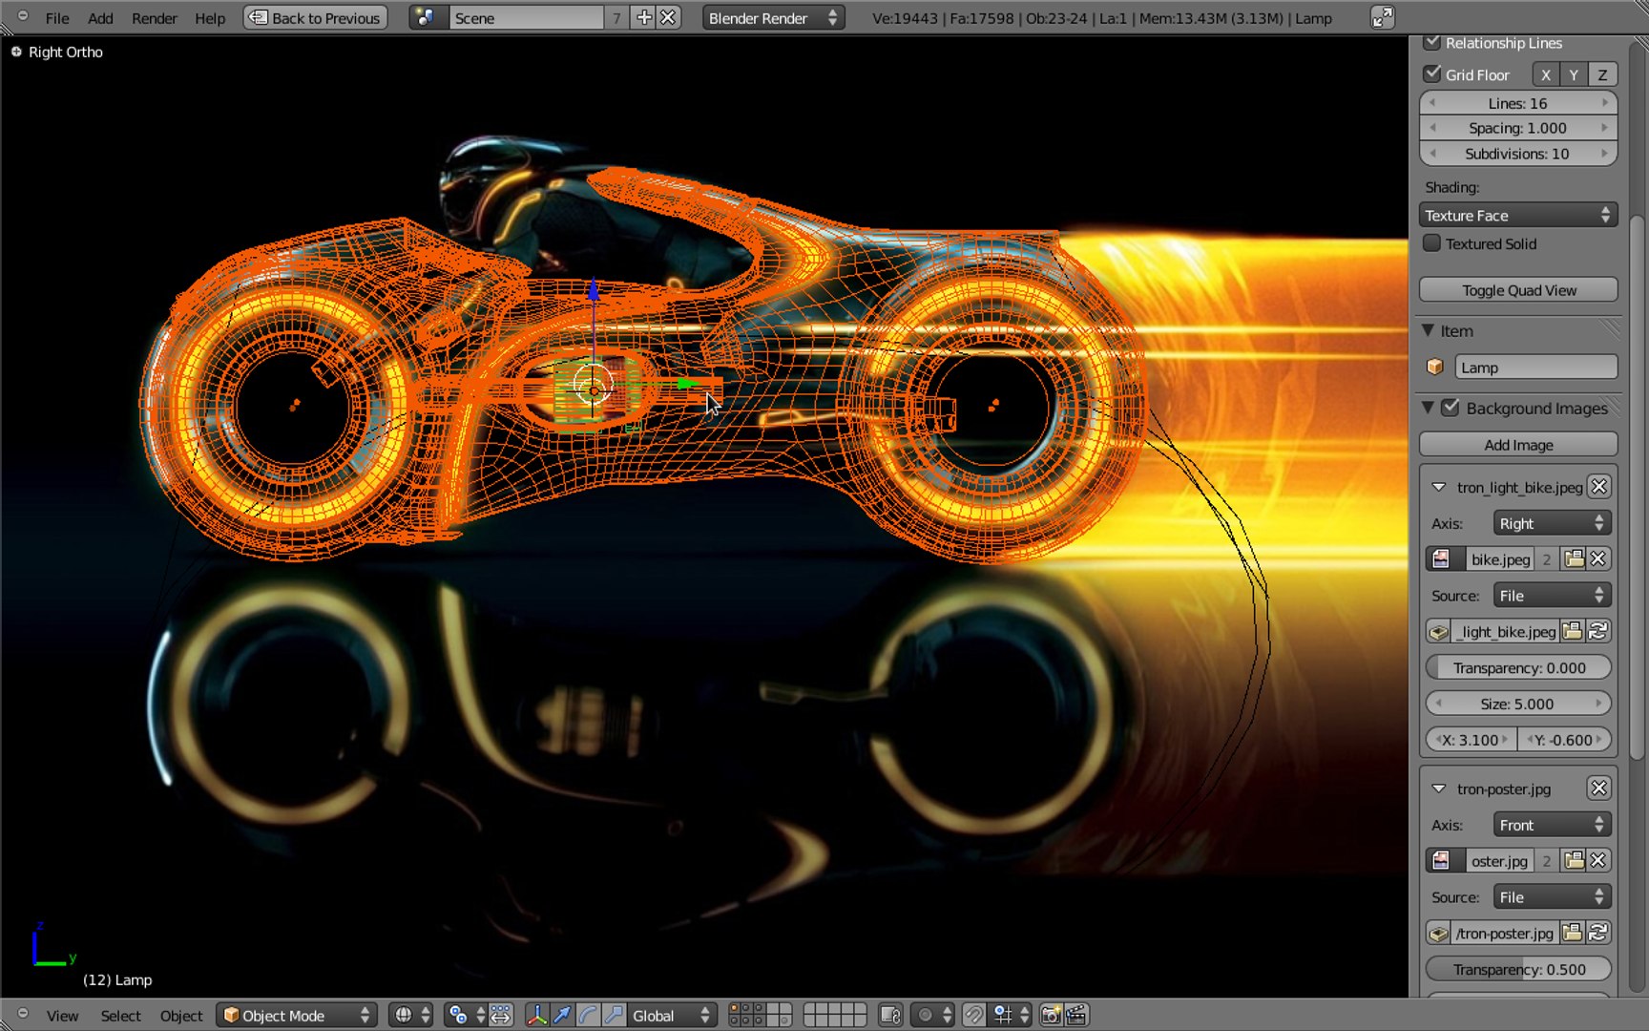Delete the current scene with X icon

click(x=668, y=17)
